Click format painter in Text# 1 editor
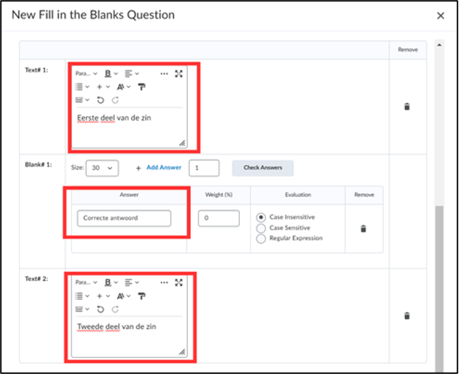This screenshot has height=374, width=459. [x=142, y=87]
